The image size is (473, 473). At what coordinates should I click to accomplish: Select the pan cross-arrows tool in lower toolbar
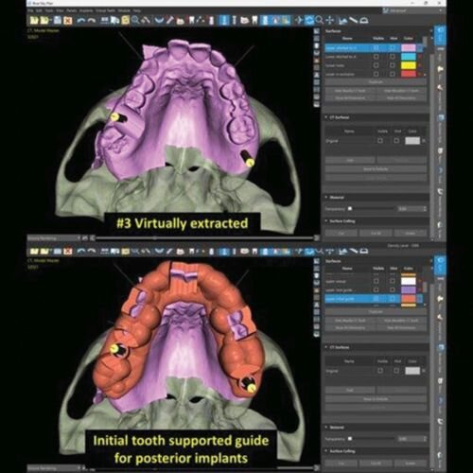330,251
